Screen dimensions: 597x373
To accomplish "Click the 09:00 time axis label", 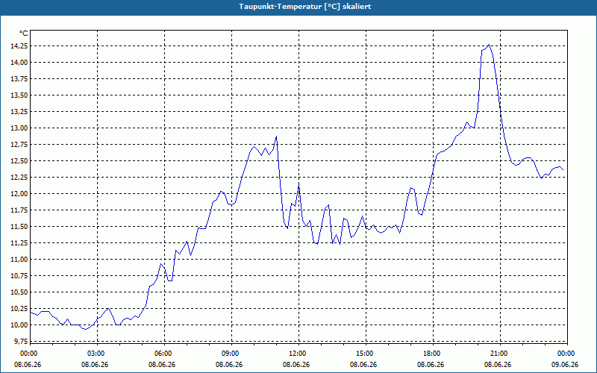I will [x=231, y=354].
